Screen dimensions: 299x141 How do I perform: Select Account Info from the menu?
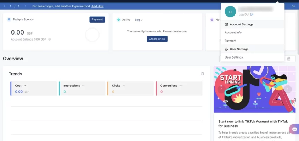(x=233, y=32)
